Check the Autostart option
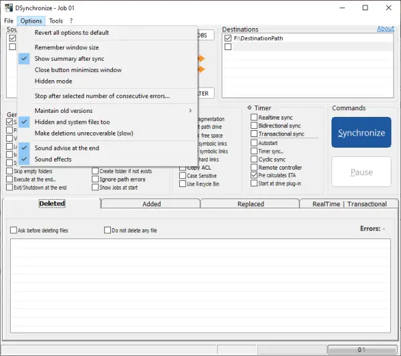Image resolution: width=401 pixels, height=356 pixels. click(x=254, y=143)
